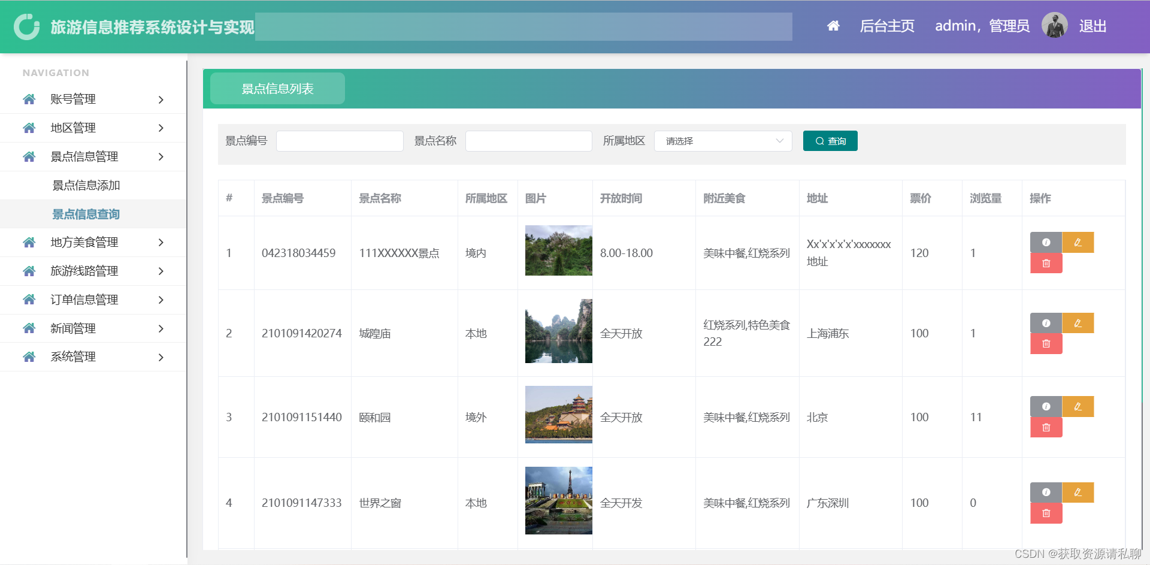Click the house icon beside 旅游线路管理
Image resolution: width=1150 pixels, height=565 pixels.
pyautogui.click(x=29, y=271)
